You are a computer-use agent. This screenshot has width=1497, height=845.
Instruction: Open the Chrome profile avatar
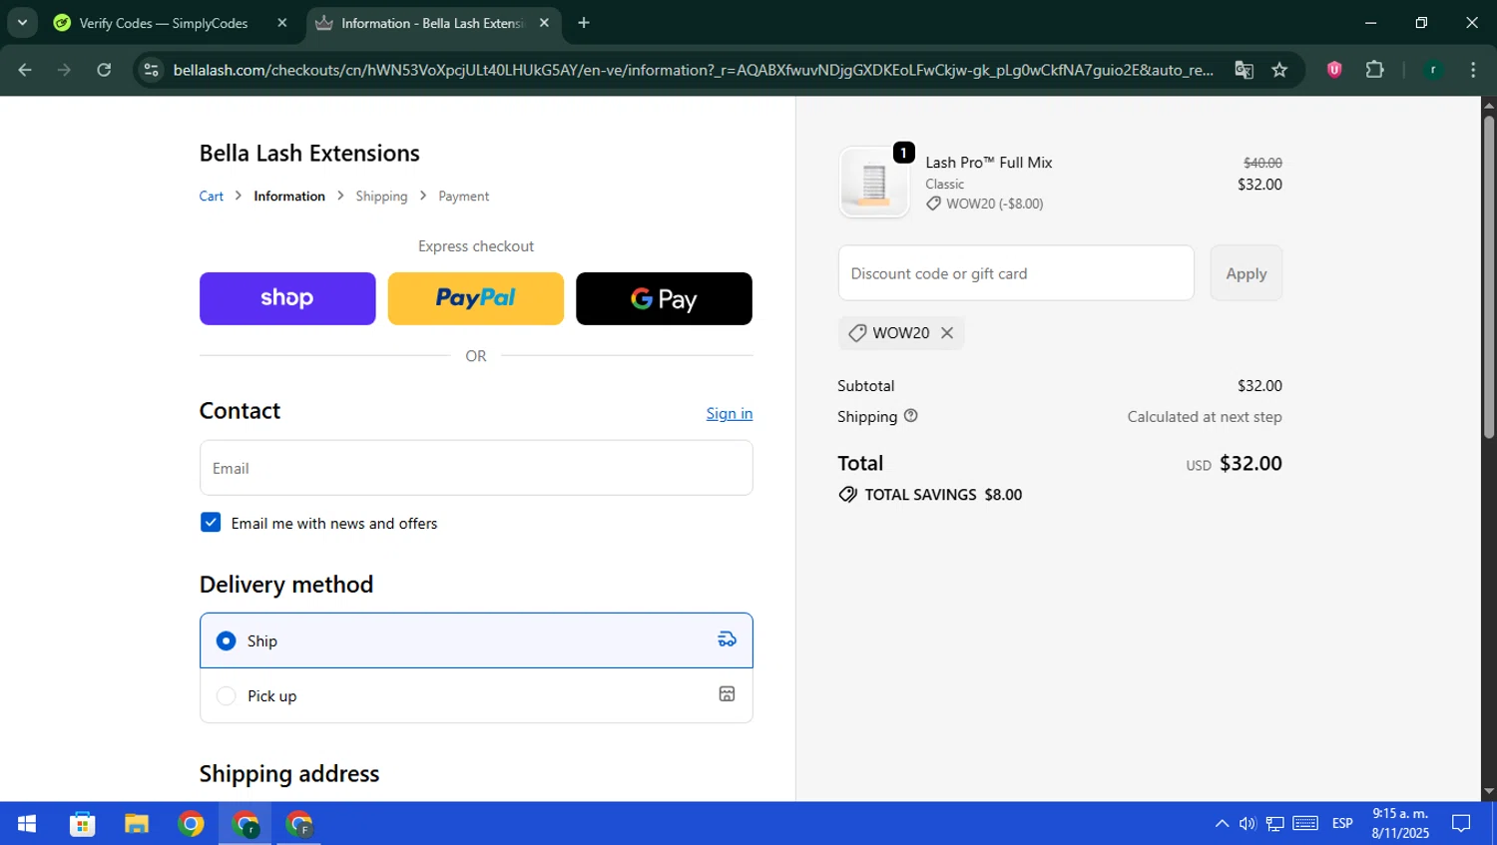(1432, 70)
